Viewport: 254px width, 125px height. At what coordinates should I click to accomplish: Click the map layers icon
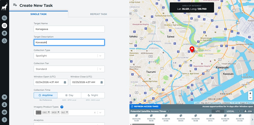[134, 100]
